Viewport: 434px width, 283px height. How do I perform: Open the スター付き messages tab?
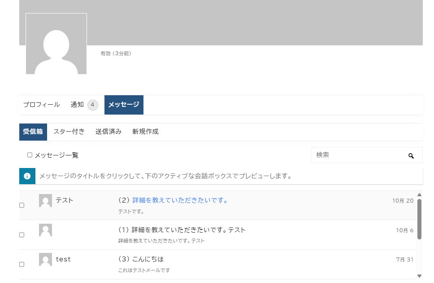[x=69, y=132]
